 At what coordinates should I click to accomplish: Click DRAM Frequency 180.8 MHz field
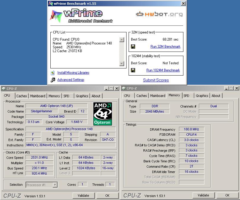coord(191,129)
